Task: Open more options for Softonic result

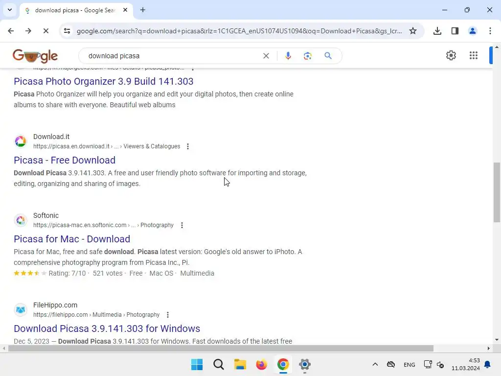Action: [182, 225]
